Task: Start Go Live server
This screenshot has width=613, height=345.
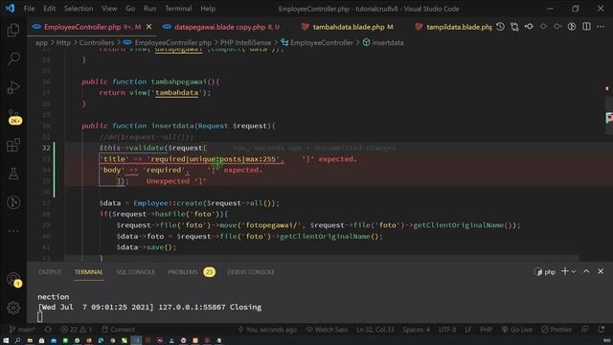Action: coord(516,330)
